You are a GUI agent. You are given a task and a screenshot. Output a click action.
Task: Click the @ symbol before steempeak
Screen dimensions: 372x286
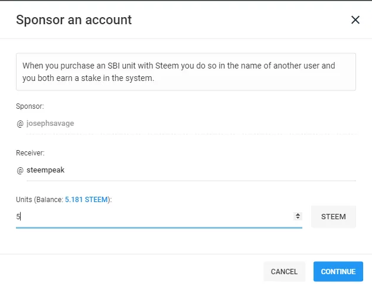click(x=19, y=170)
